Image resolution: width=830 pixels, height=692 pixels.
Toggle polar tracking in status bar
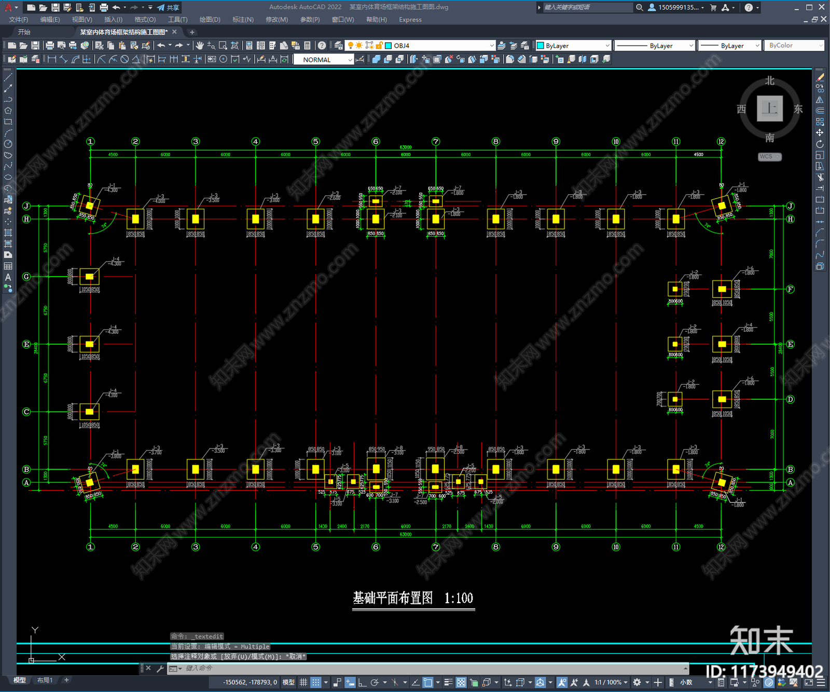tap(375, 682)
